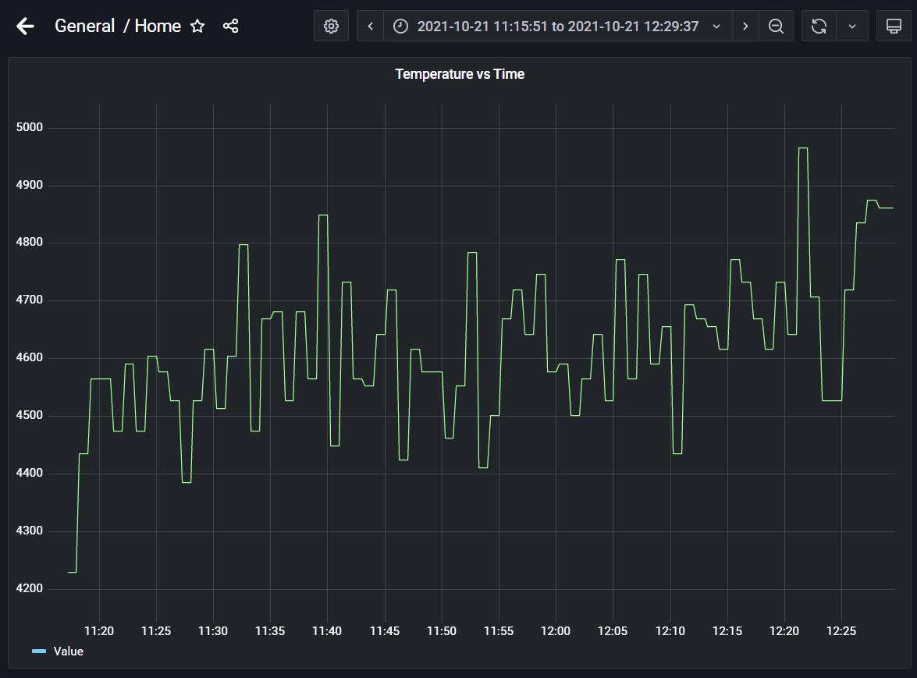Click the clock icon in the time picker
Screen dimensions: 917x678
click(x=400, y=26)
